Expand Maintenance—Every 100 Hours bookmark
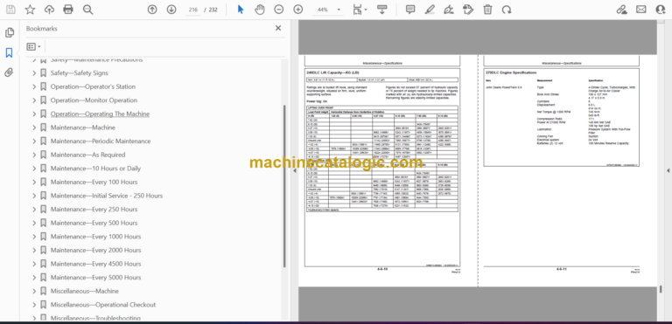 click(x=34, y=183)
